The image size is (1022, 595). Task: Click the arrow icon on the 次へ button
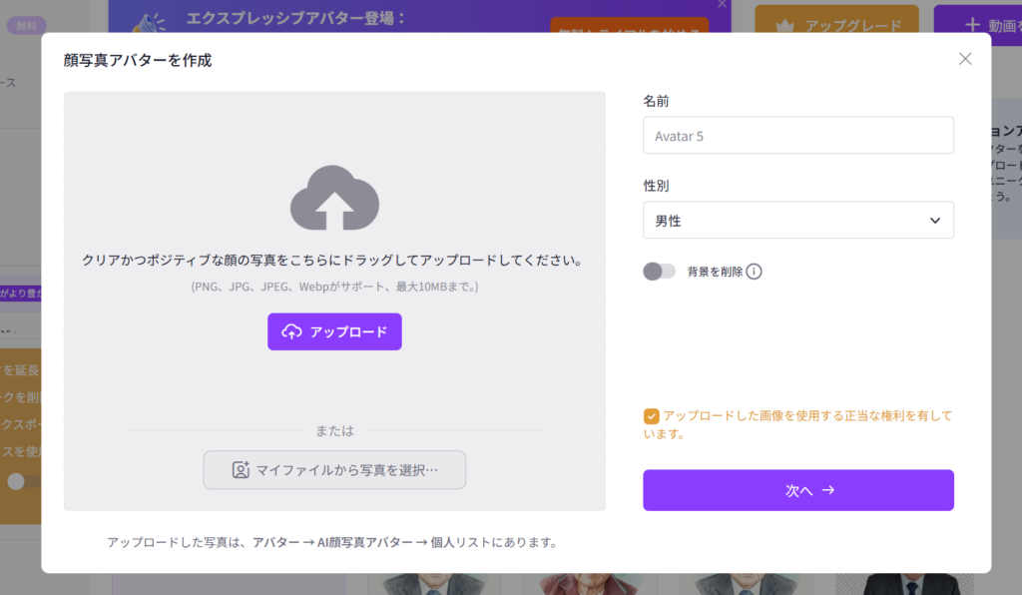827,490
